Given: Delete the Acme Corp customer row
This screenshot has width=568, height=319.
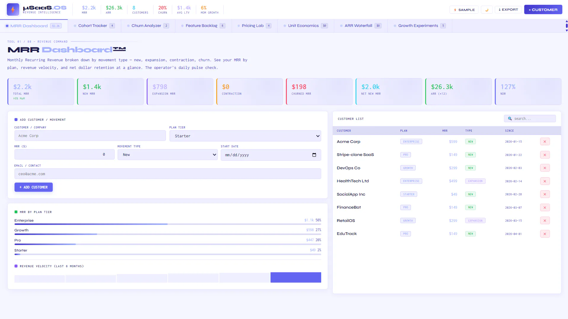Looking at the screenshot, I should click(x=545, y=142).
